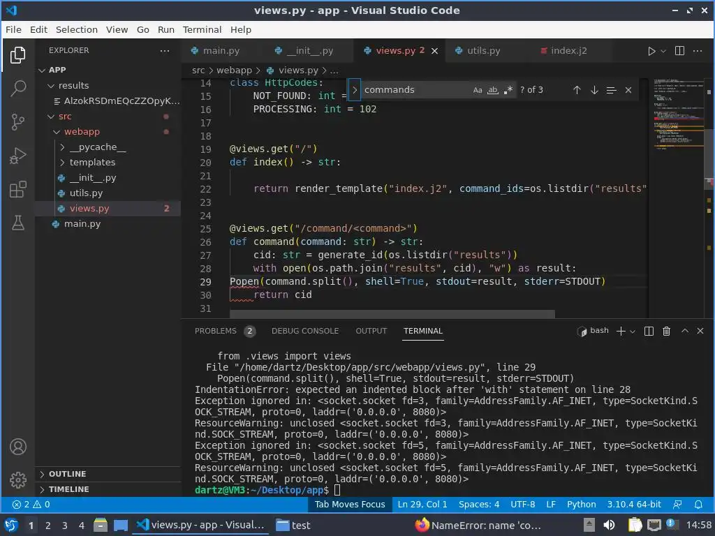Create new terminal with plus icon

621,332
